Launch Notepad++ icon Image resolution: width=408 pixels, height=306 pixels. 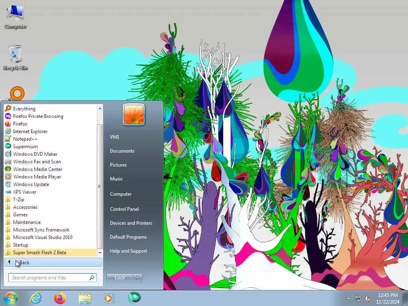(8, 139)
